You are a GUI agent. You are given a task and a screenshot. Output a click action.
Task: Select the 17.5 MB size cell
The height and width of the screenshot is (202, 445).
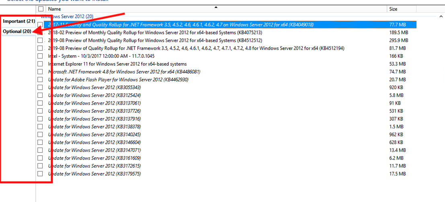(398, 174)
